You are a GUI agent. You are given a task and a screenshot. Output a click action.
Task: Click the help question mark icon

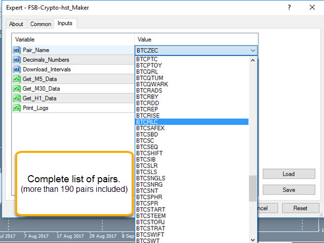pyautogui.click(x=289, y=8)
